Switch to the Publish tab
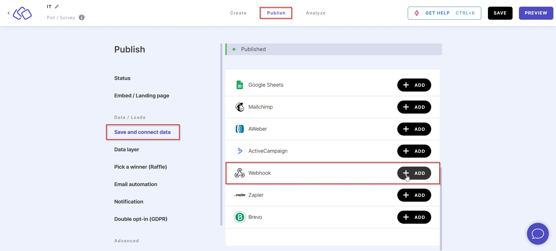Viewport: 556px width, 251px height. [276, 13]
